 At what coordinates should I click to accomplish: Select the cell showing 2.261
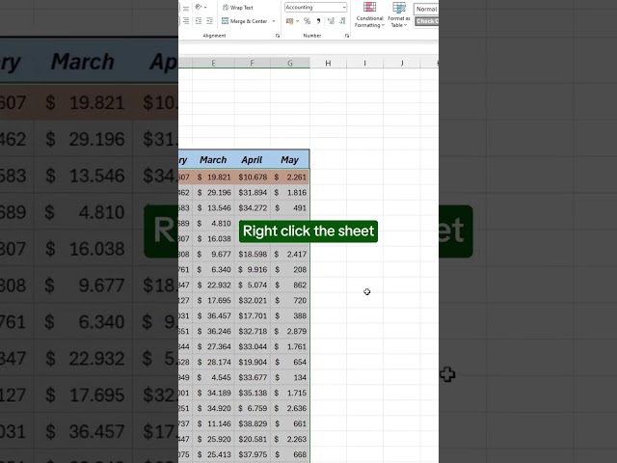tap(290, 177)
